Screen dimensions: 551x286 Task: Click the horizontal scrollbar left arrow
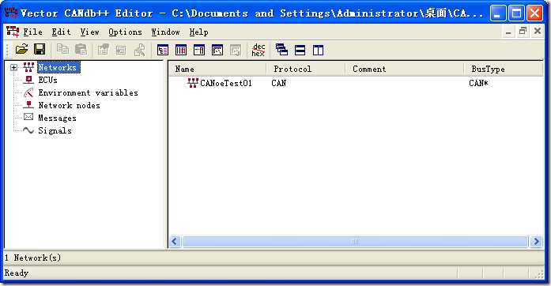pos(175,242)
